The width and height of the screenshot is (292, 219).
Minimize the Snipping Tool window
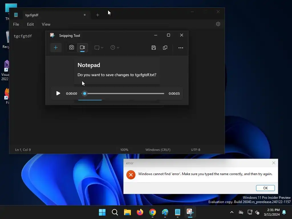[x=156, y=35]
